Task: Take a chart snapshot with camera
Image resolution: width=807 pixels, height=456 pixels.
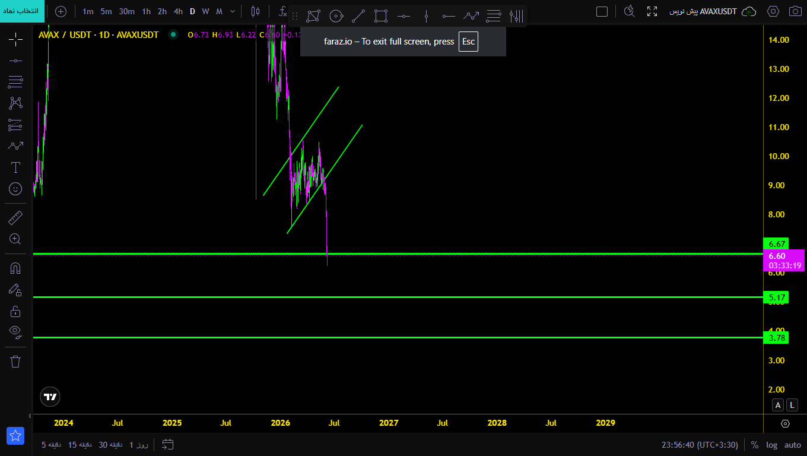Action: coord(795,11)
